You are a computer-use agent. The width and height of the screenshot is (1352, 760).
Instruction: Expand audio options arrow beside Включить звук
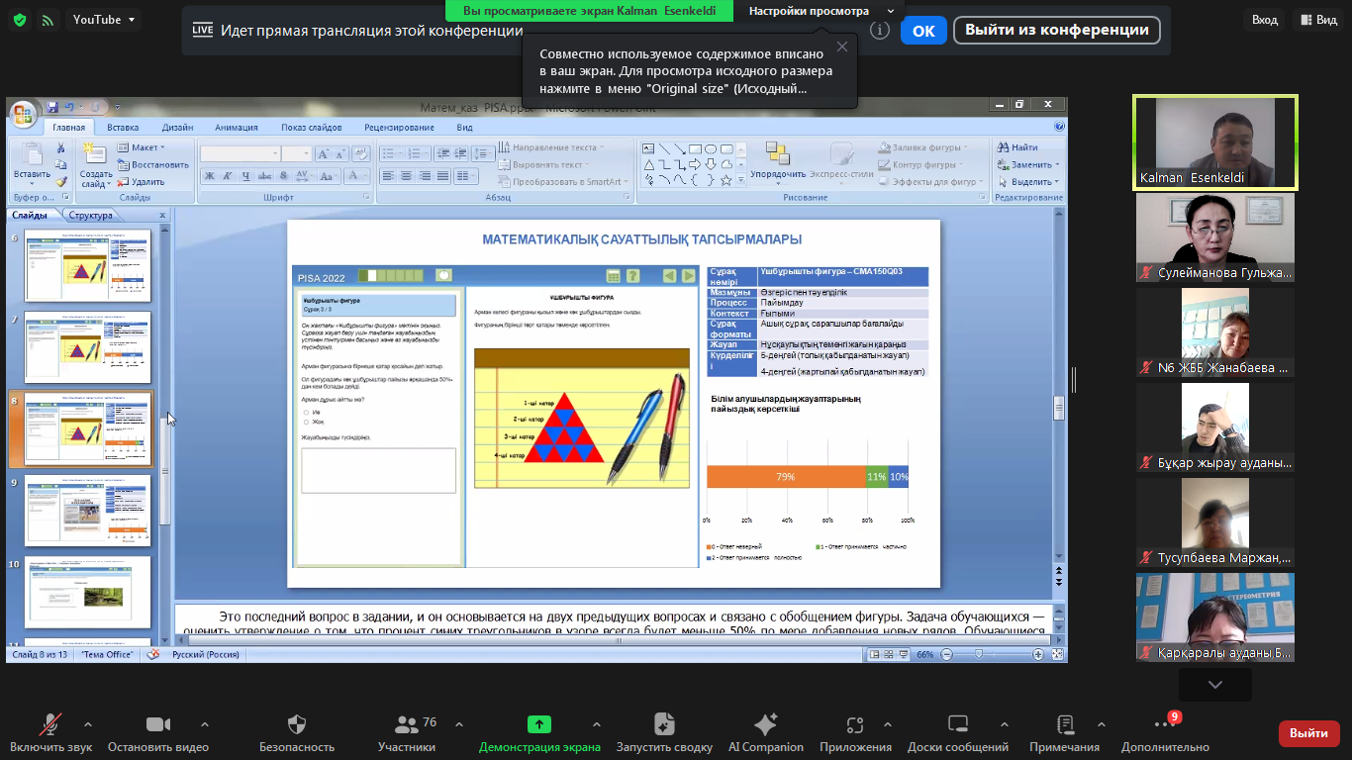[88, 724]
